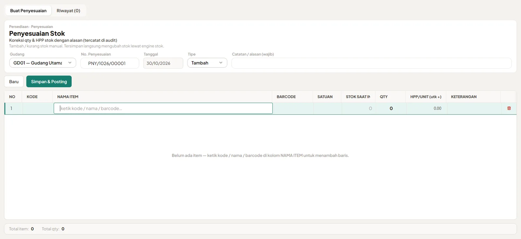Expand the Tipe dropdown showing Tambah
This screenshot has width=521, height=239.
(207, 63)
